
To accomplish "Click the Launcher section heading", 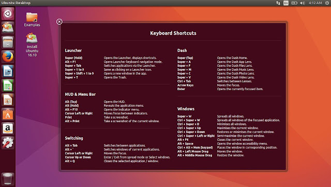I will pyautogui.click(x=73, y=51).
